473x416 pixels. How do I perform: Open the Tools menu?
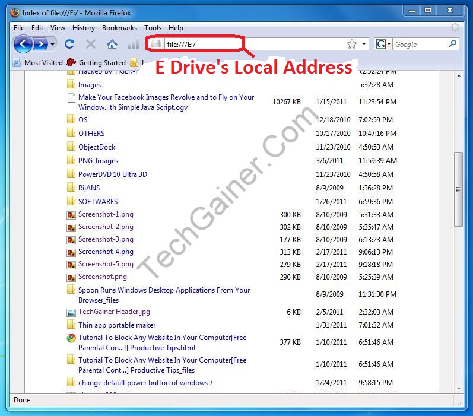tap(153, 28)
